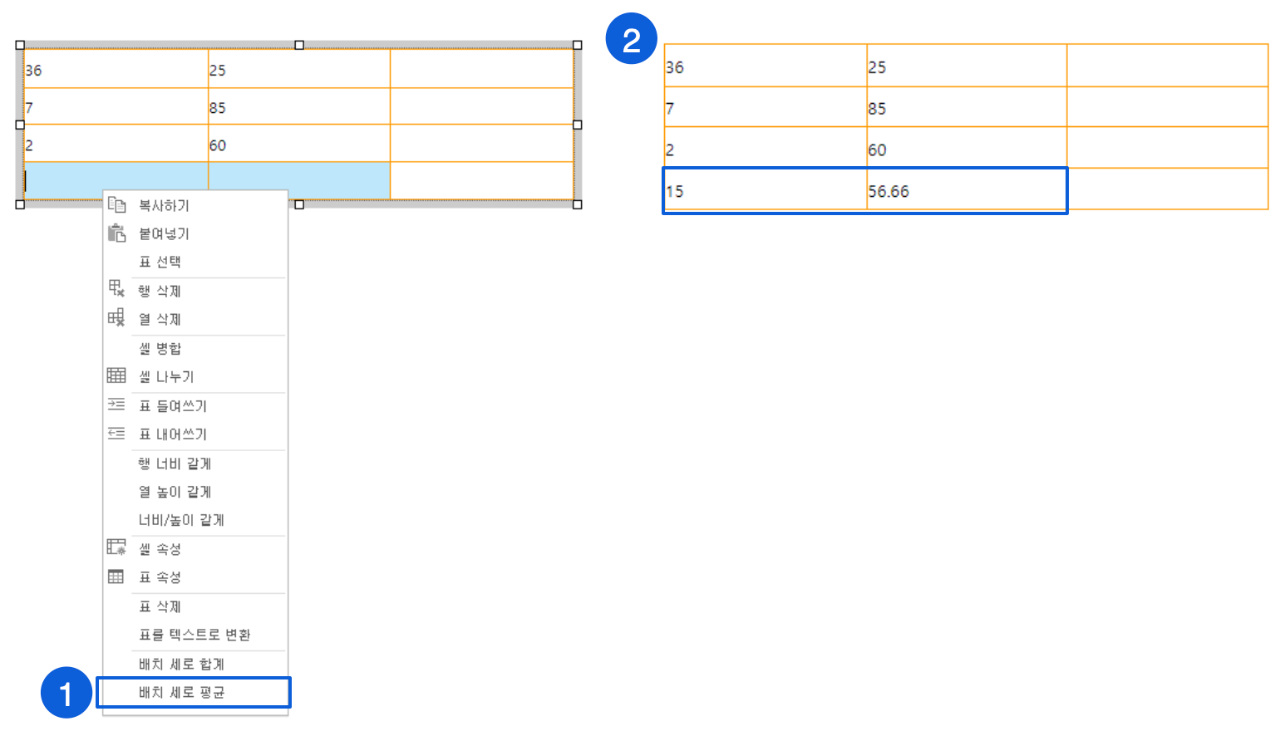
Task: Click the outdent icon beside 표 내어쓰기
Action: [x=116, y=434]
